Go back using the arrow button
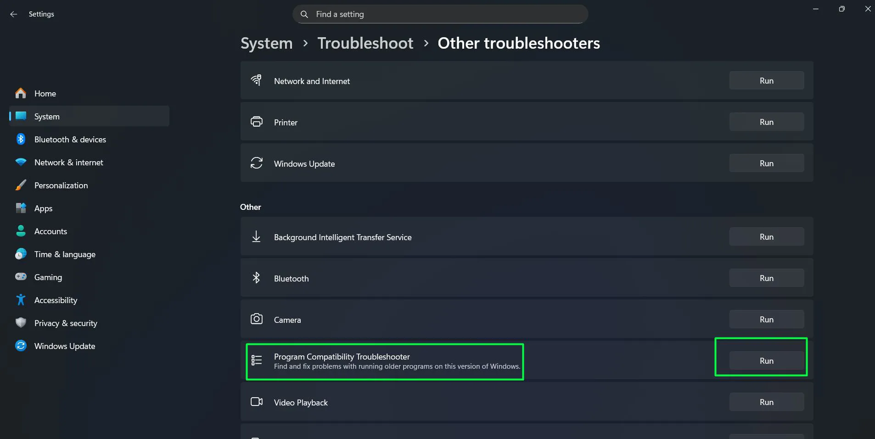Image resolution: width=875 pixels, height=439 pixels. click(14, 14)
